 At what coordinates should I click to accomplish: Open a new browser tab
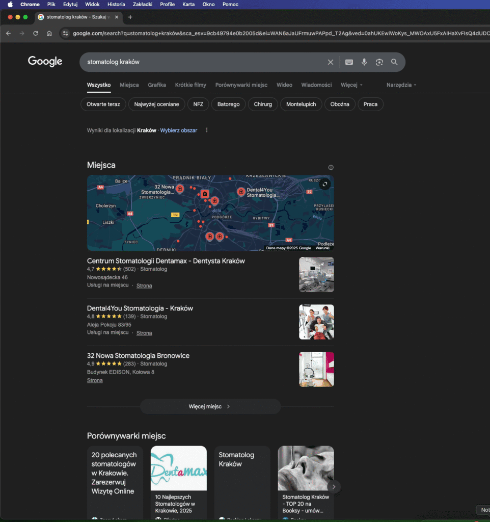pos(130,17)
